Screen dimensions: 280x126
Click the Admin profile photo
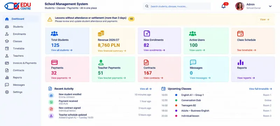click(x=240, y=6)
